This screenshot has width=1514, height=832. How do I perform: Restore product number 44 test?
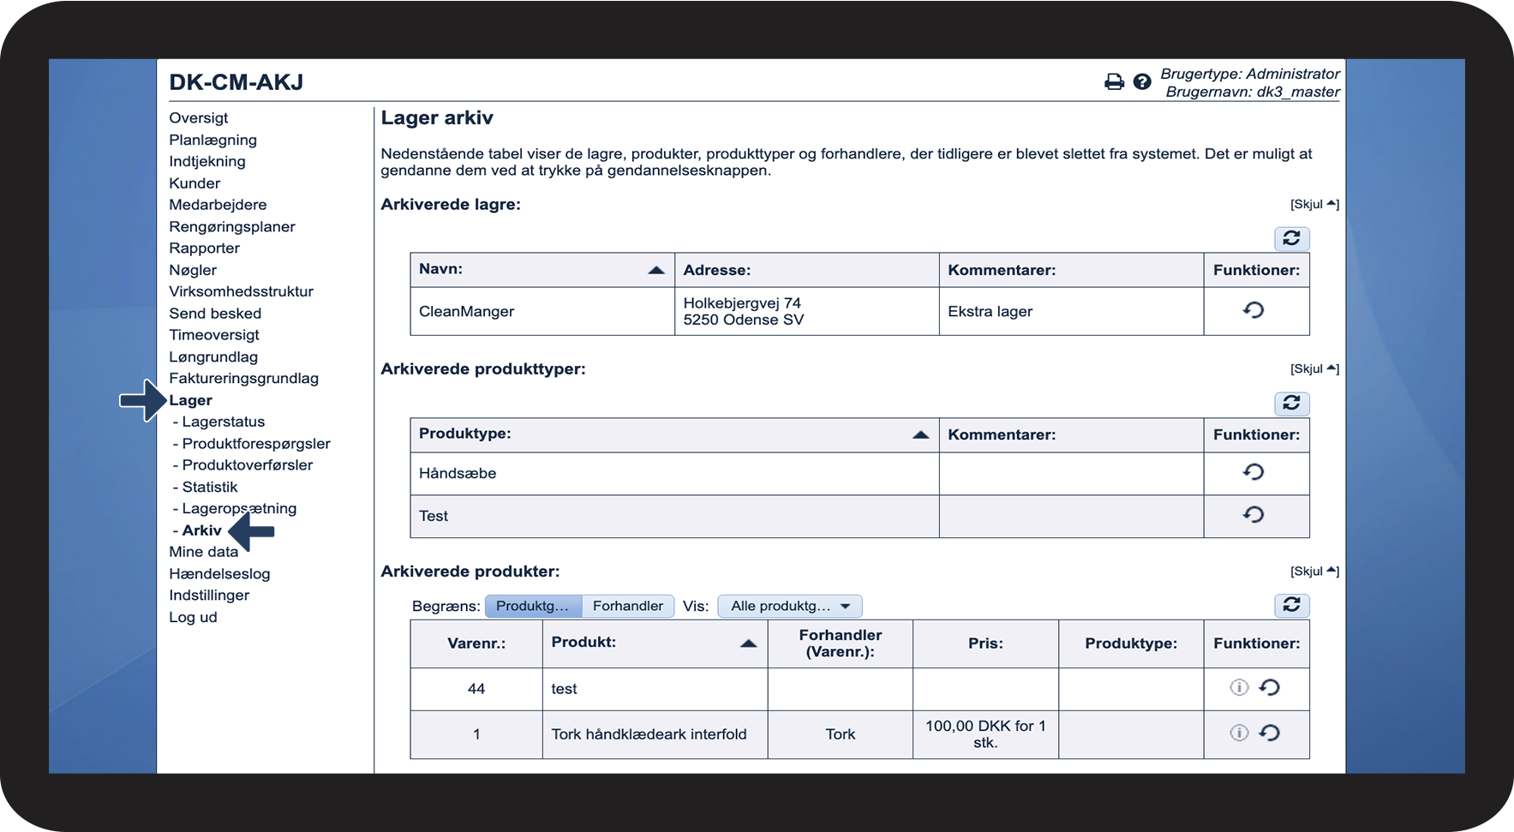pos(1270,687)
